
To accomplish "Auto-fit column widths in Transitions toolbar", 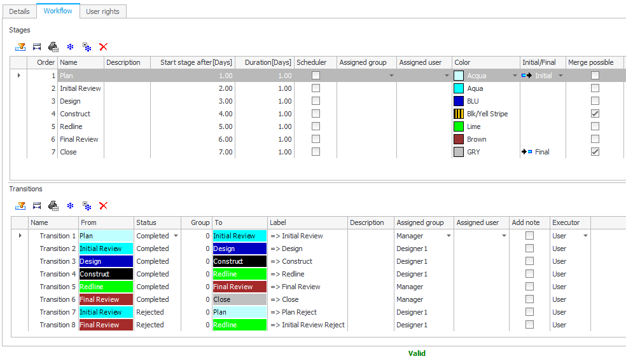I will (37, 206).
